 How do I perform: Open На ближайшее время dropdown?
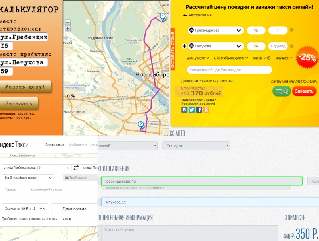28,177
